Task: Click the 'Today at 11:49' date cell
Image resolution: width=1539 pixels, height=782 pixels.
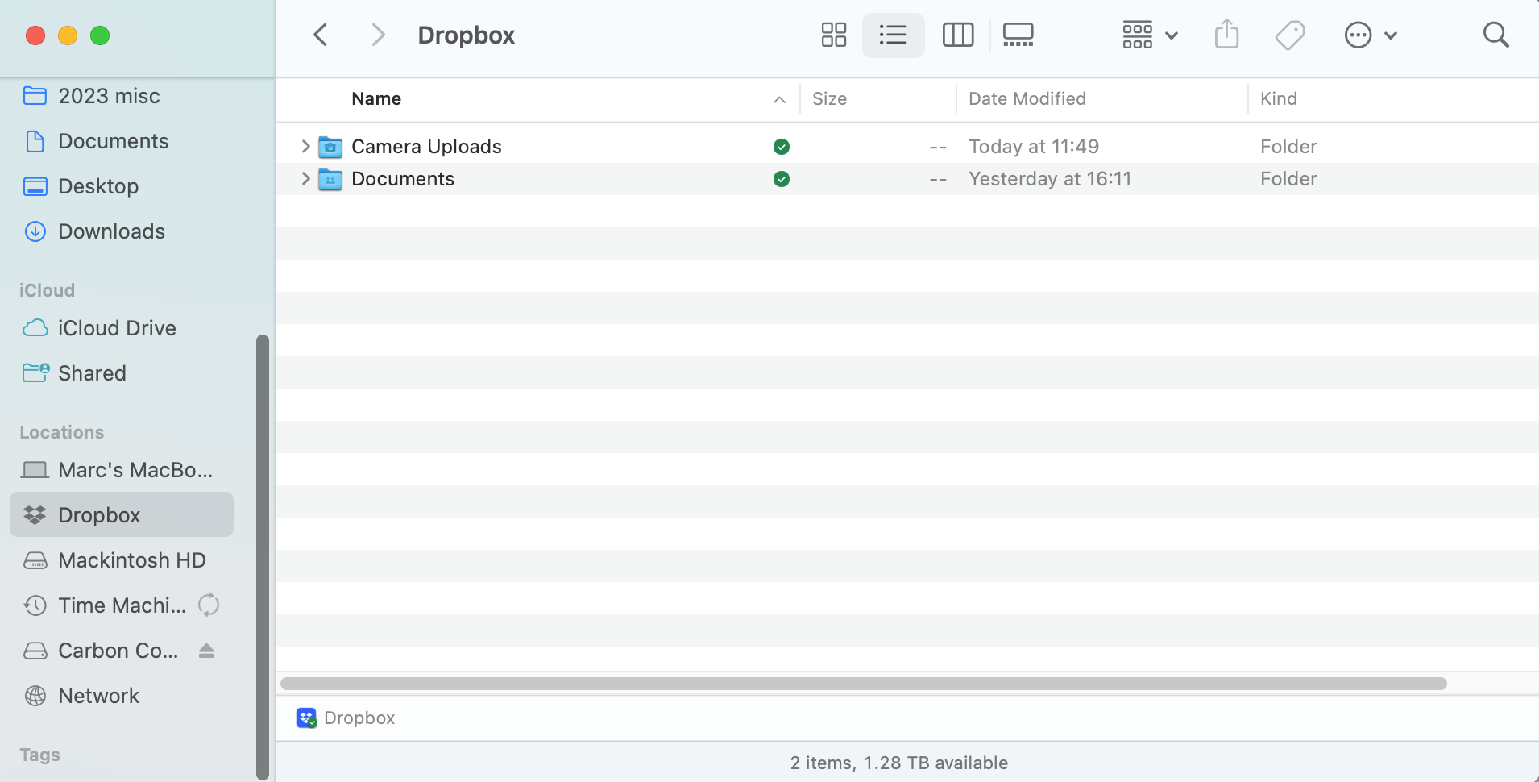Action: (x=1033, y=146)
